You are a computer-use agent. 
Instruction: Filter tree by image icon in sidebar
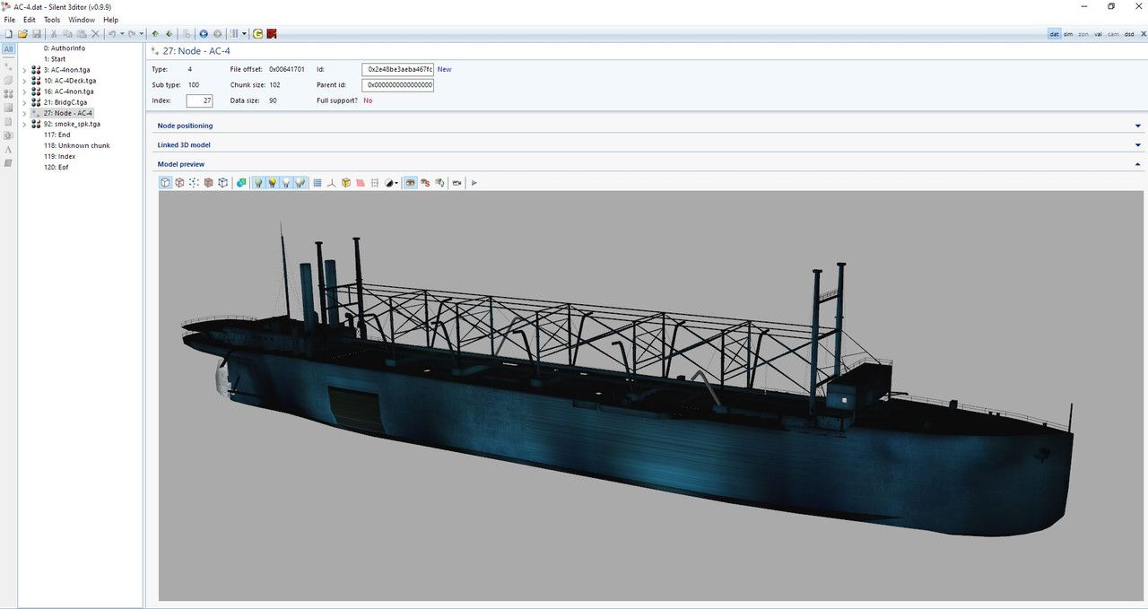(8, 108)
